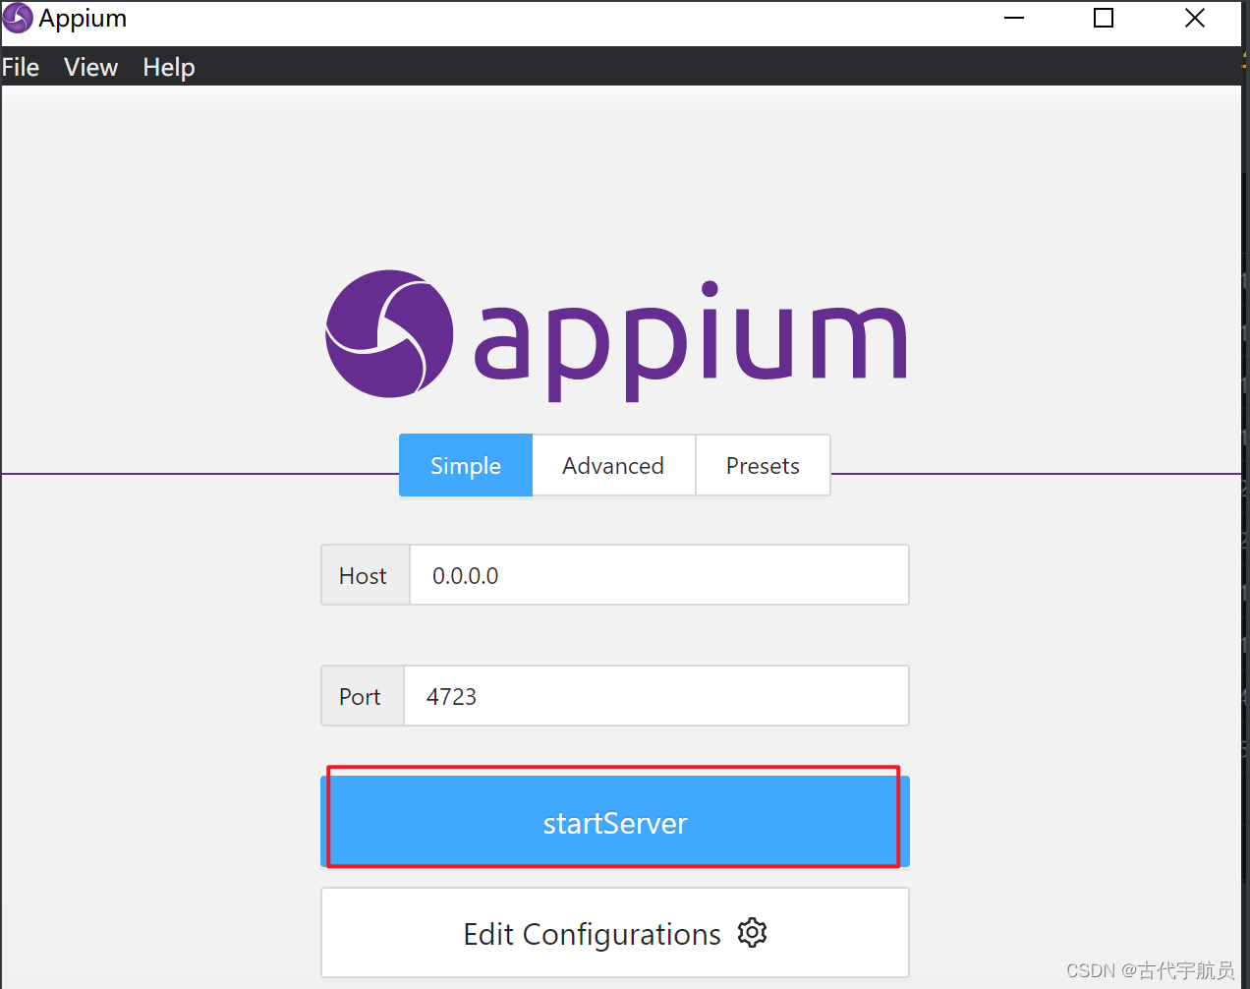Open the View menu
Screen dimensions: 1250x989
[x=90, y=67]
